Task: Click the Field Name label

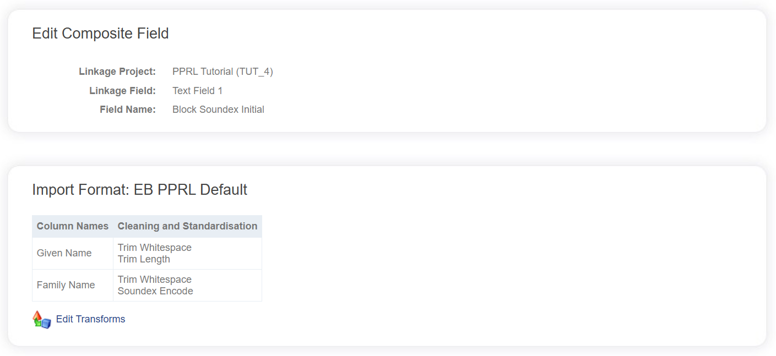Action: pos(128,109)
